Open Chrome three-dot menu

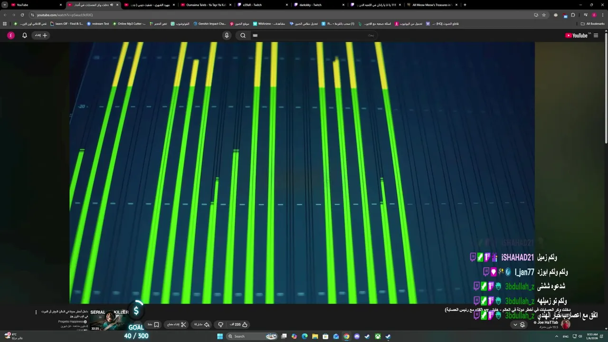click(602, 15)
